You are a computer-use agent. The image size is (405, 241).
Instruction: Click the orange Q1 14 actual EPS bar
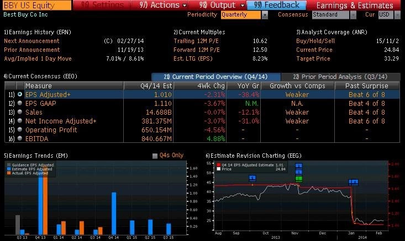[64, 228]
